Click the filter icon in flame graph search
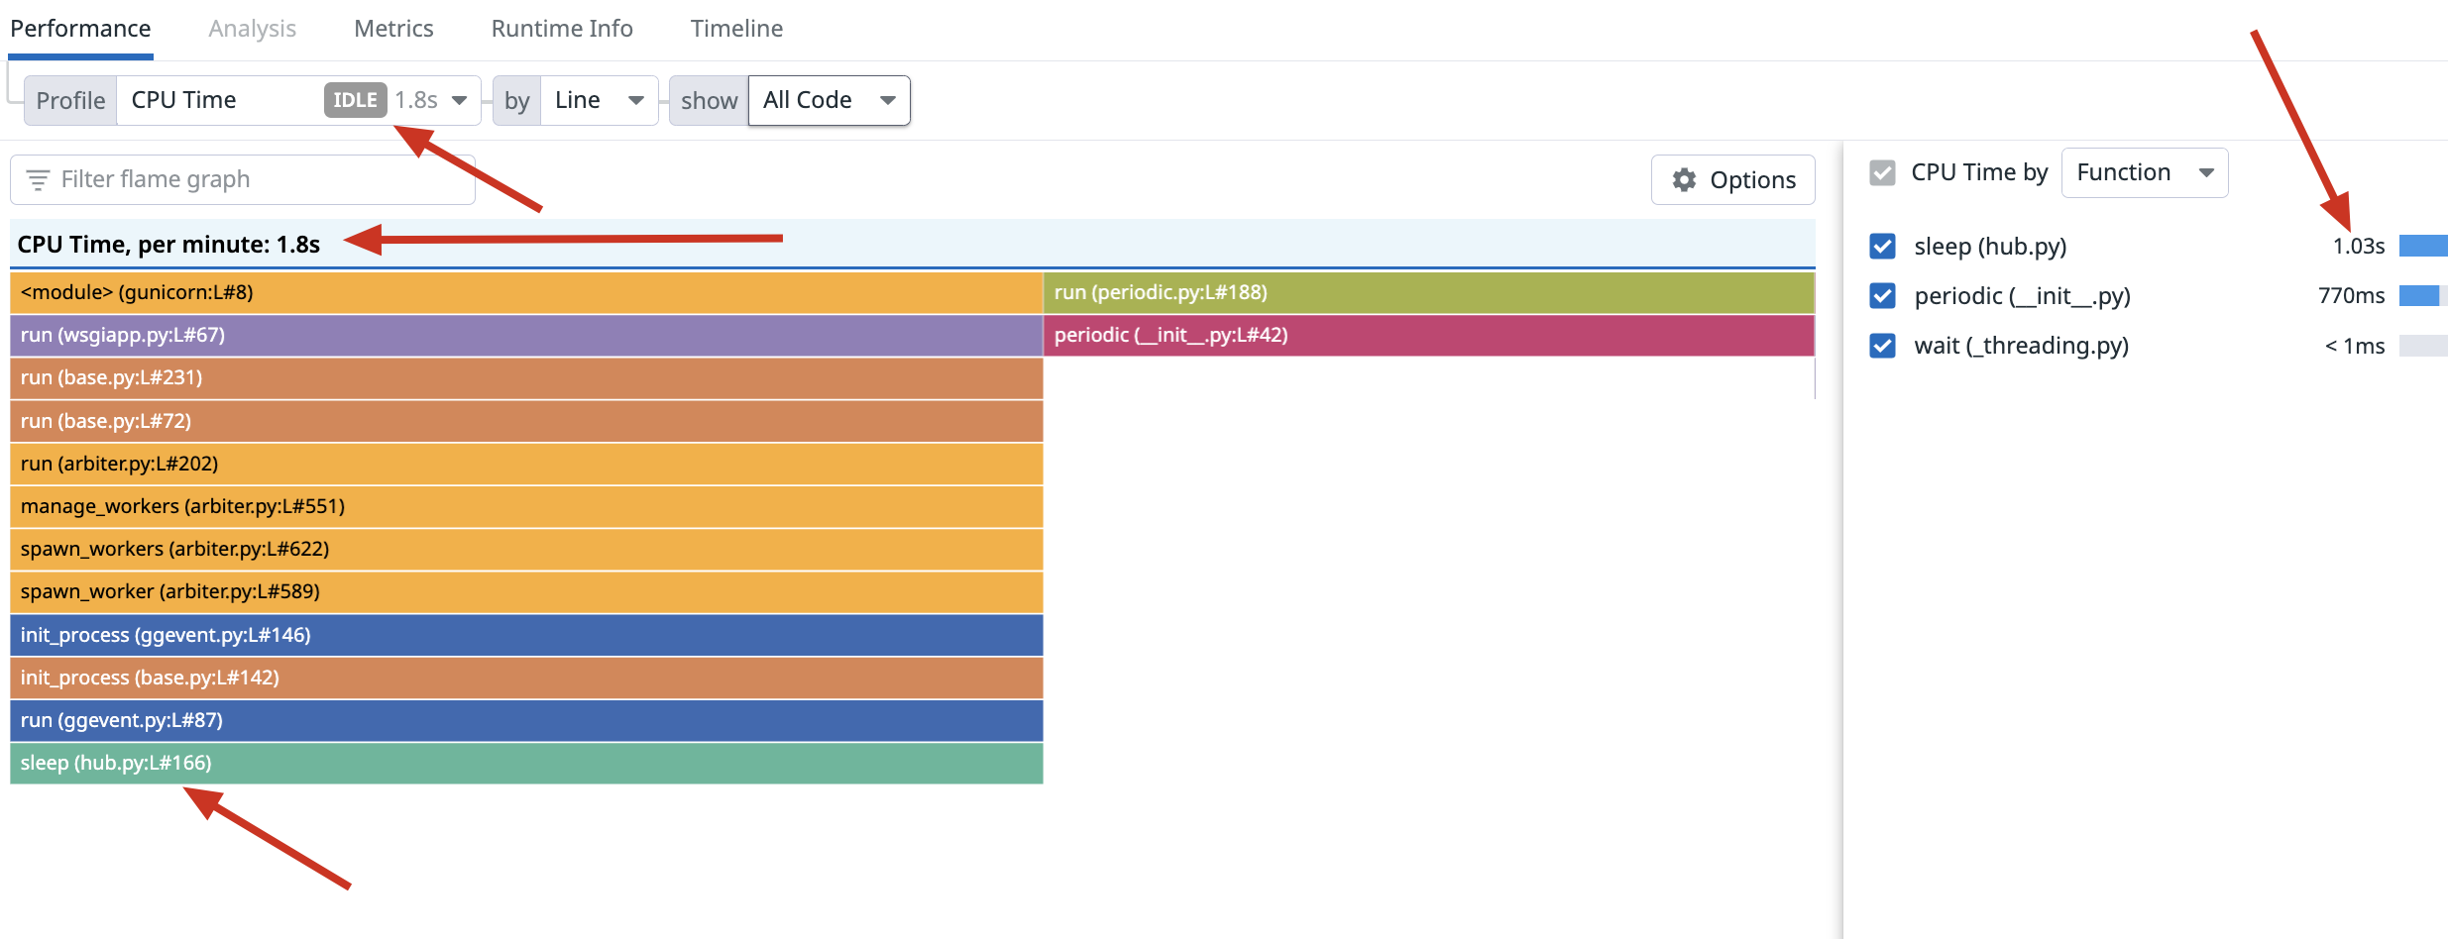 point(38,180)
